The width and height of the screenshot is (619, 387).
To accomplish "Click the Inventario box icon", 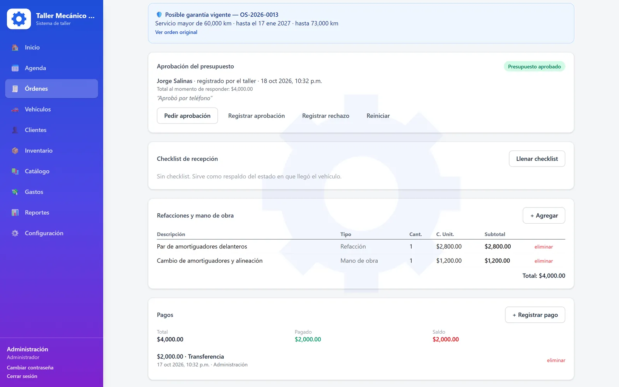I will point(15,151).
